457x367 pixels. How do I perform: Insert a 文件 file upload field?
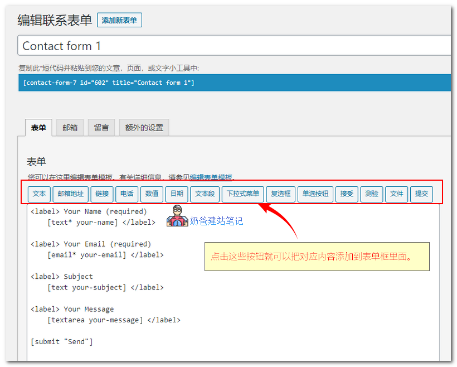tap(396, 194)
